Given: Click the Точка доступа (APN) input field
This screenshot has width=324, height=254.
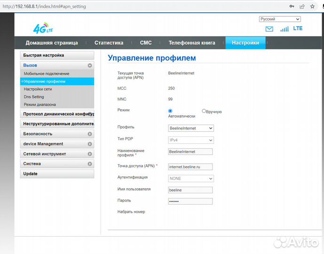Looking at the screenshot, I should pyautogui.click(x=190, y=167).
